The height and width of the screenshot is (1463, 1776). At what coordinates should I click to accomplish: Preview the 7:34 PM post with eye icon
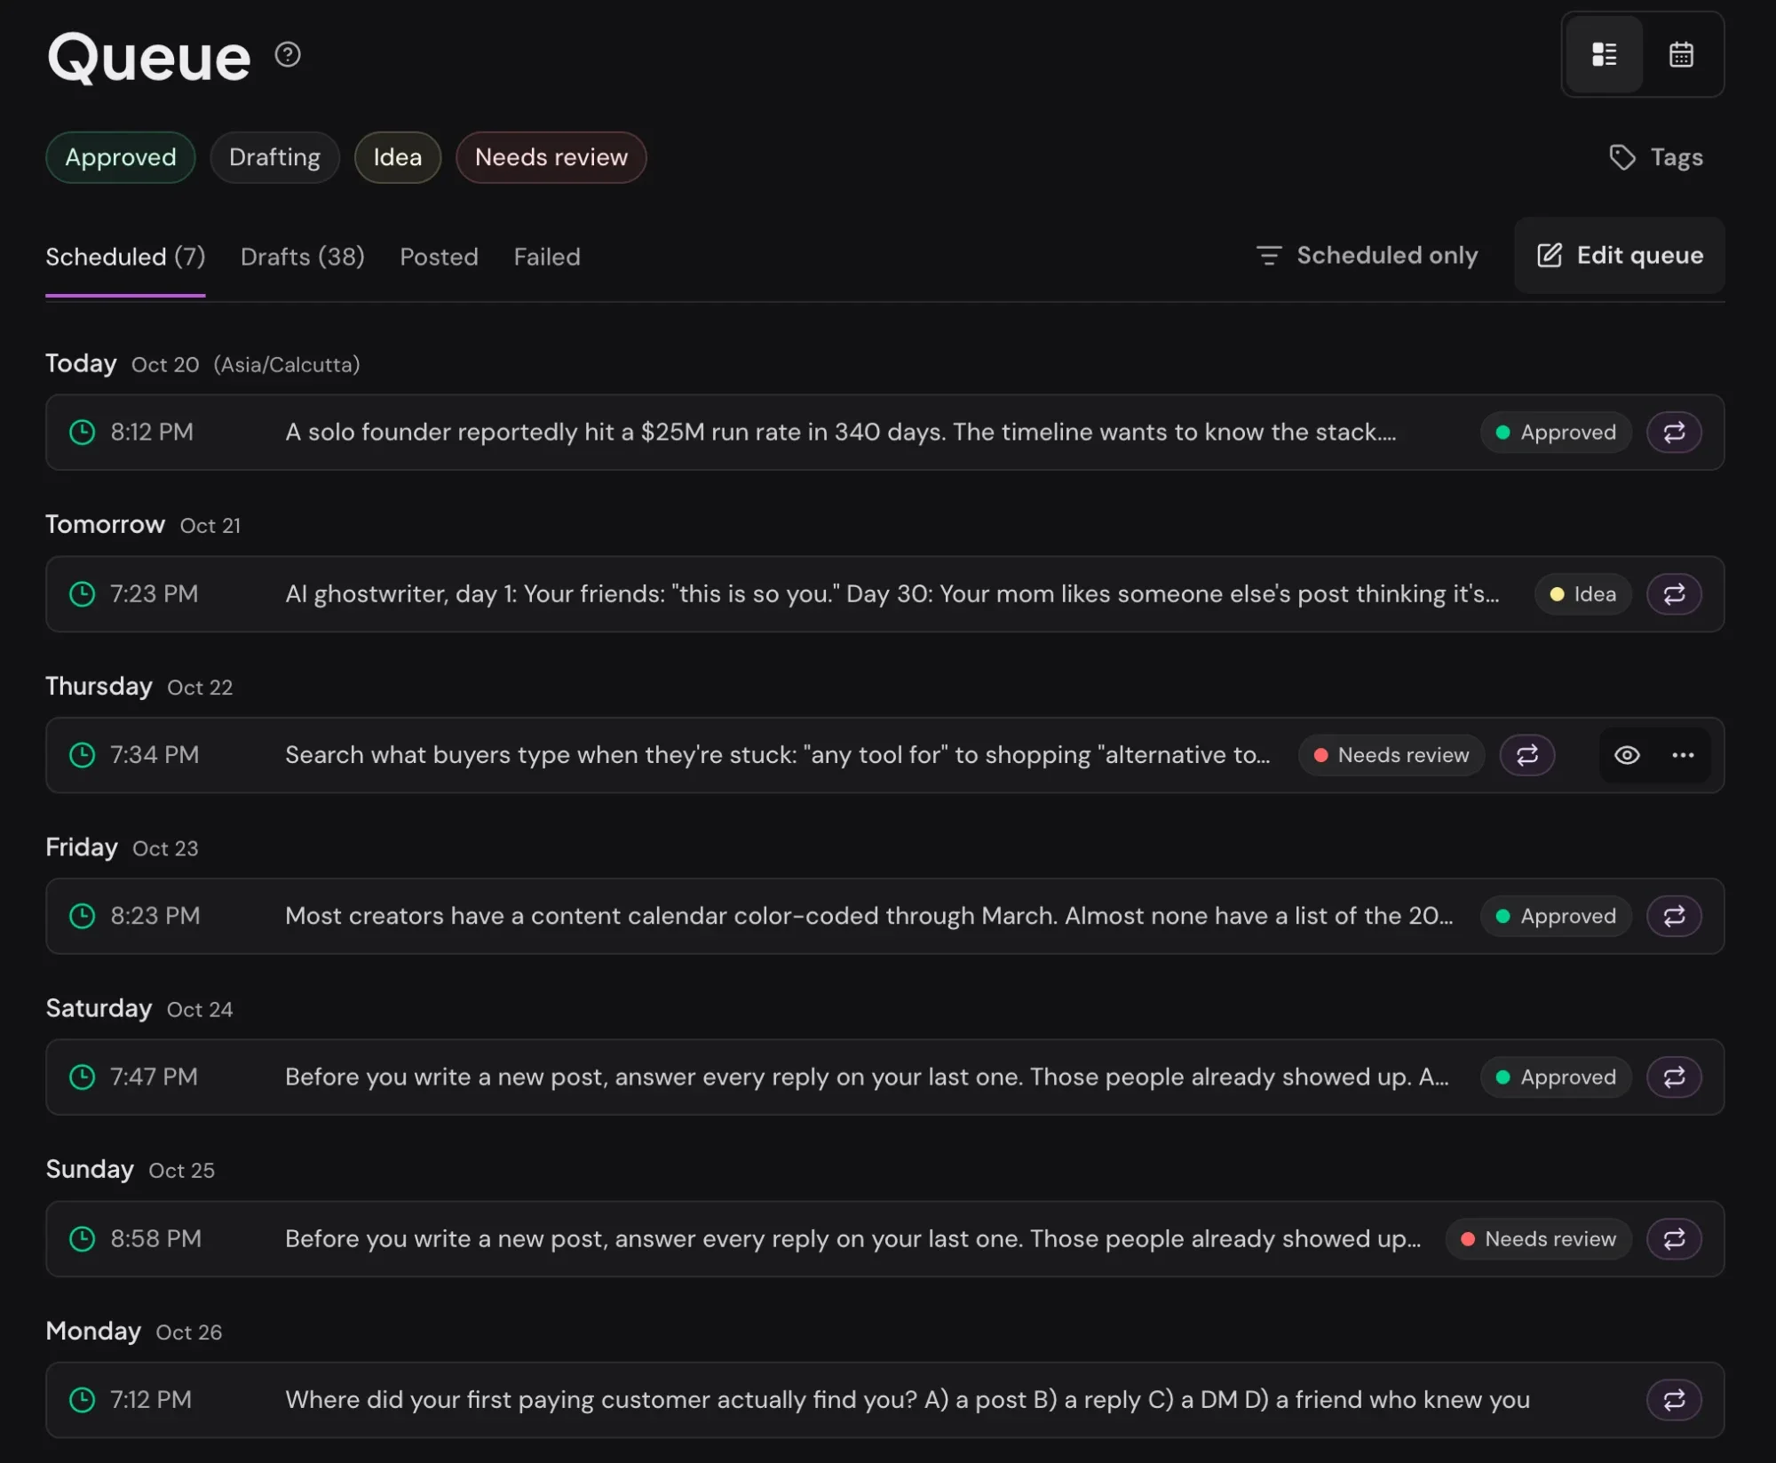tap(1627, 755)
